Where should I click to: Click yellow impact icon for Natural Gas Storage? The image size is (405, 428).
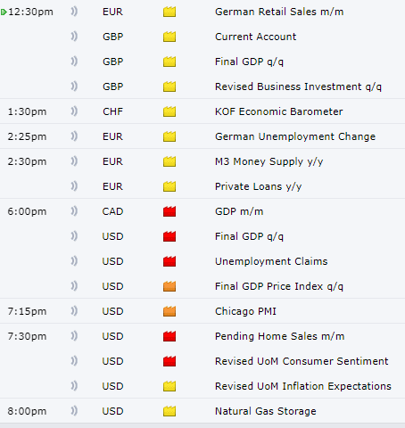pos(169,411)
